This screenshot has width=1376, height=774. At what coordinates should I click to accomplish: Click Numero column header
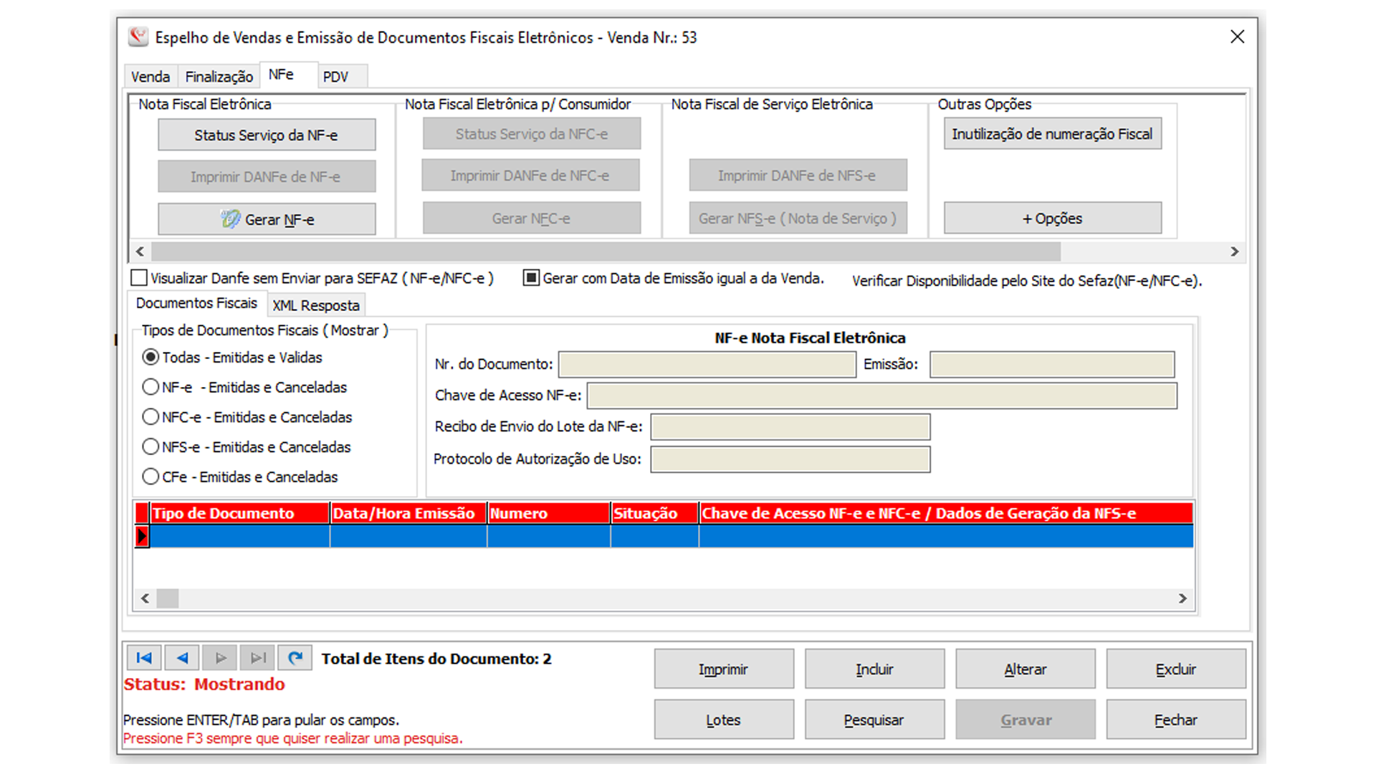click(x=549, y=513)
